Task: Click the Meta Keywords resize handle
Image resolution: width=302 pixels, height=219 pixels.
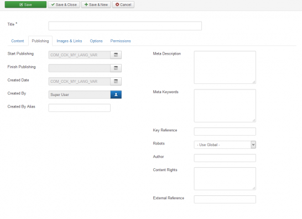Action: click(254, 120)
